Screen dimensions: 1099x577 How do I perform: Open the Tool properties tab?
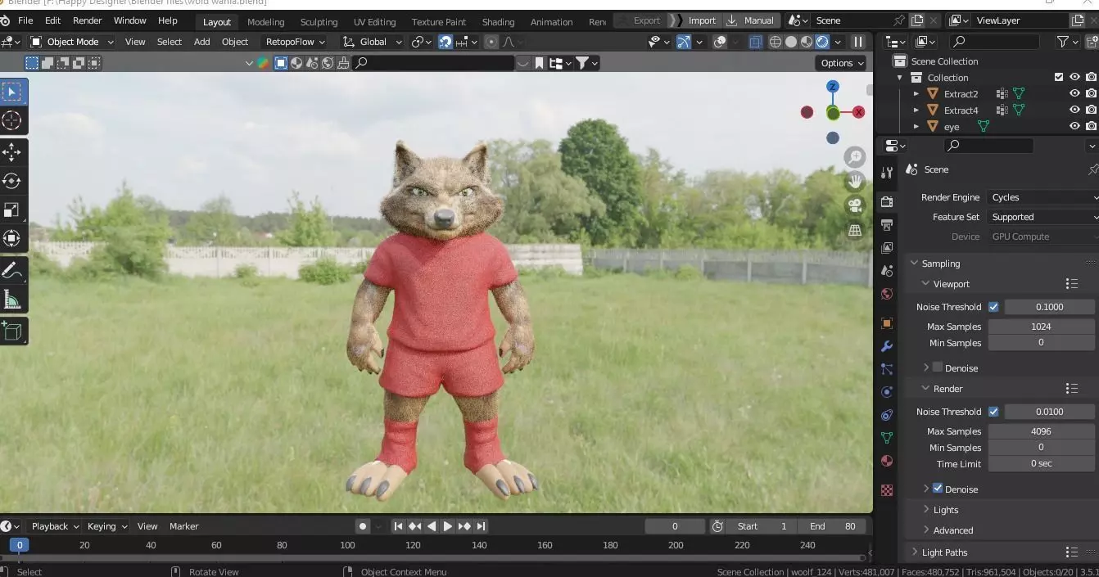tap(887, 173)
